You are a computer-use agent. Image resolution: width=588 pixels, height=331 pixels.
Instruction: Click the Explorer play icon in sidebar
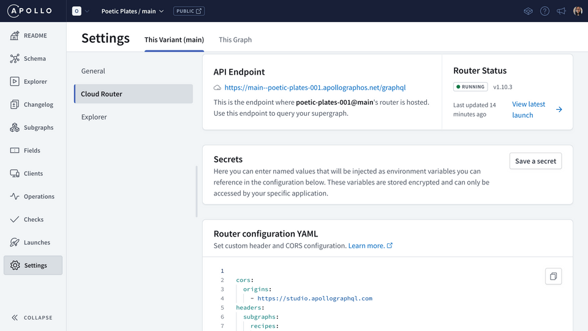(x=15, y=82)
